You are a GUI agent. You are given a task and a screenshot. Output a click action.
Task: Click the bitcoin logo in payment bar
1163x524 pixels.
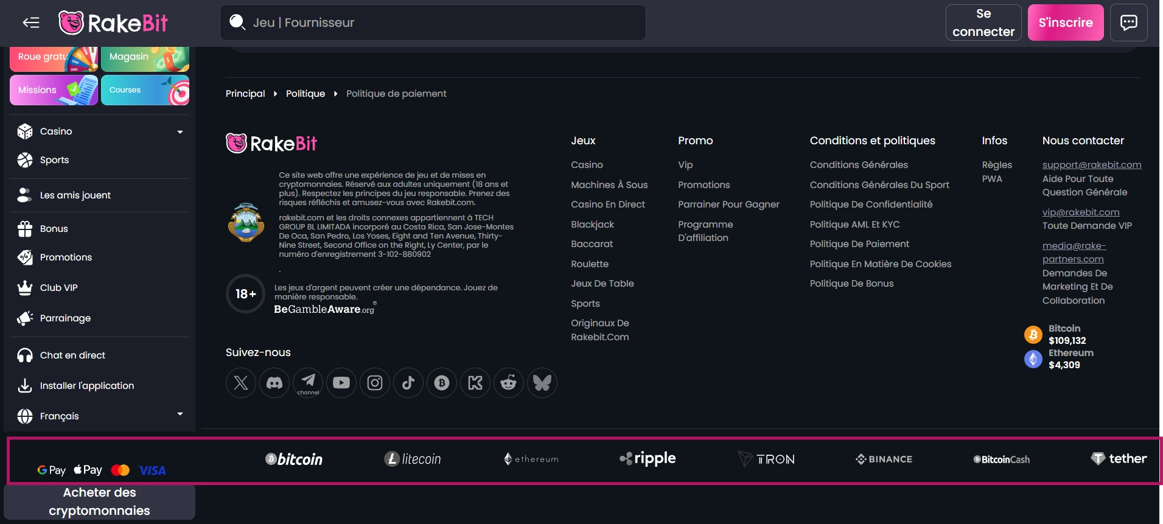pos(294,459)
